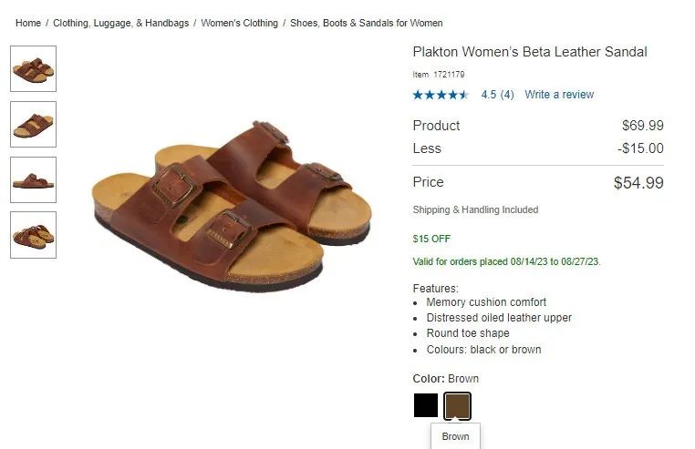Viewport: 695px width, 449px height.
Task: Select the second thumbnail showing a single sandal
Action: point(33,124)
